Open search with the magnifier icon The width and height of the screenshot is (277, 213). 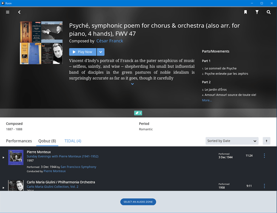(268, 12)
